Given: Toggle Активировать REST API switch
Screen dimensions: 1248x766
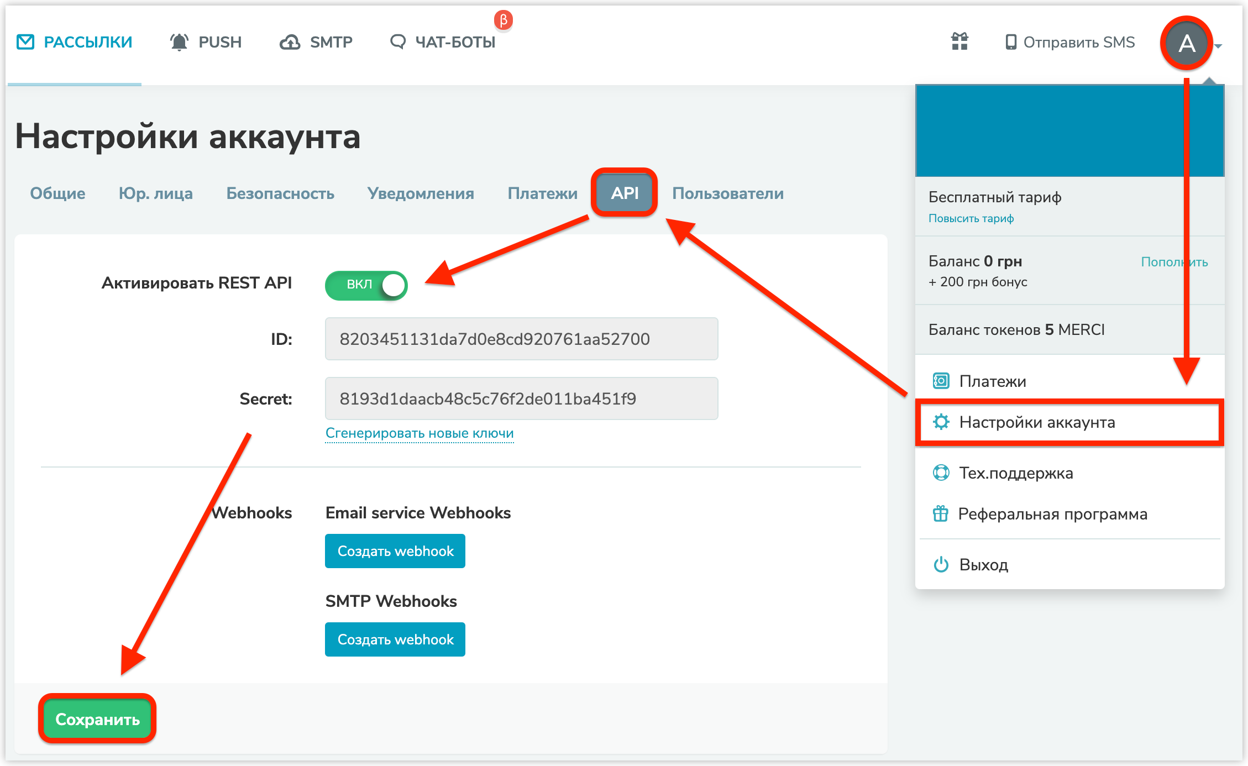Looking at the screenshot, I should tap(366, 285).
